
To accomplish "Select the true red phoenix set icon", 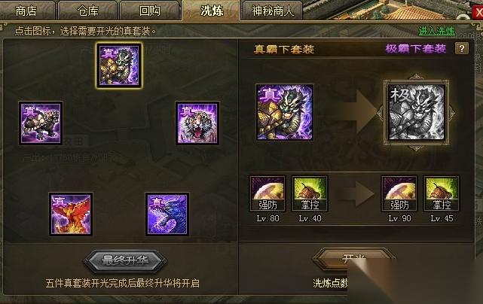I will click(x=71, y=214).
